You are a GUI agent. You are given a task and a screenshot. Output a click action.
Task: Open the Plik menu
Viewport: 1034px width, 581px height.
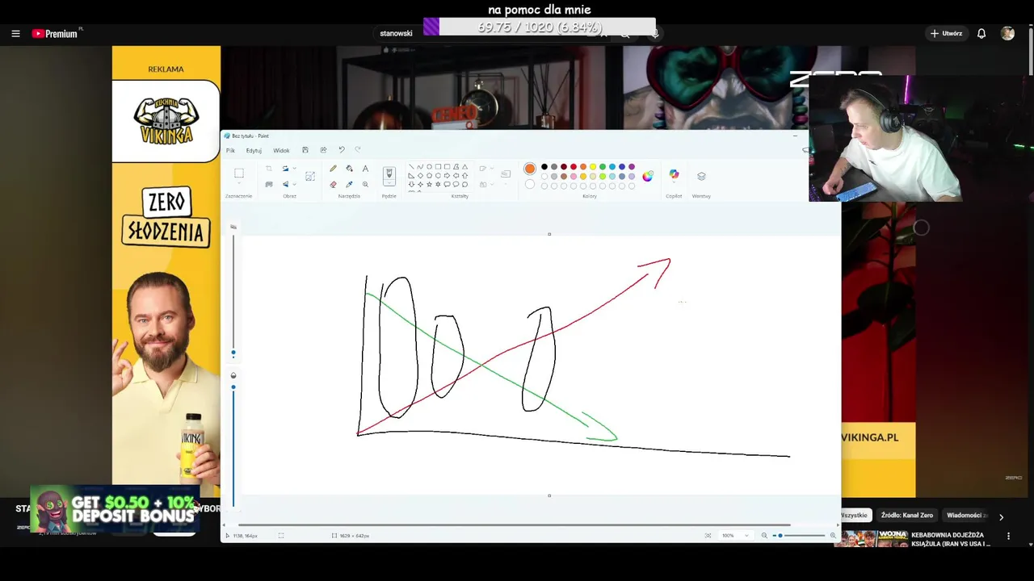coord(230,151)
